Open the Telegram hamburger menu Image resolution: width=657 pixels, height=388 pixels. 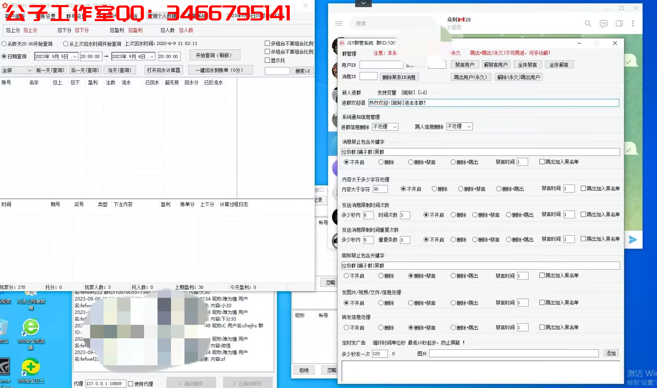click(x=339, y=24)
